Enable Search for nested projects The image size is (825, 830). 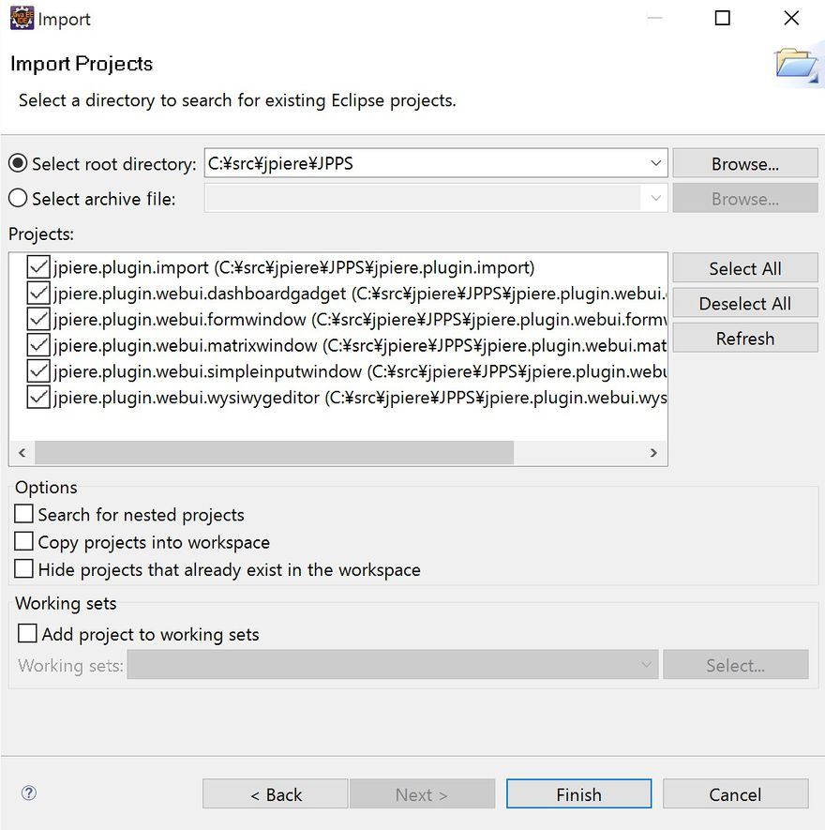pyautogui.click(x=24, y=514)
